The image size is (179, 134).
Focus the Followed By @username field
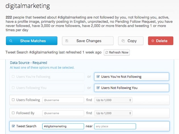[x=63, y=113]
